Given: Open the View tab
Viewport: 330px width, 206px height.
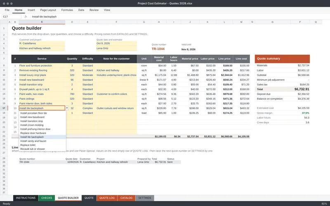Looking at the screenshot, I should click(107, 10).
